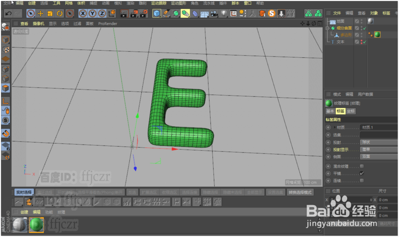Open the 运动图形 menu

coord(179,3)
